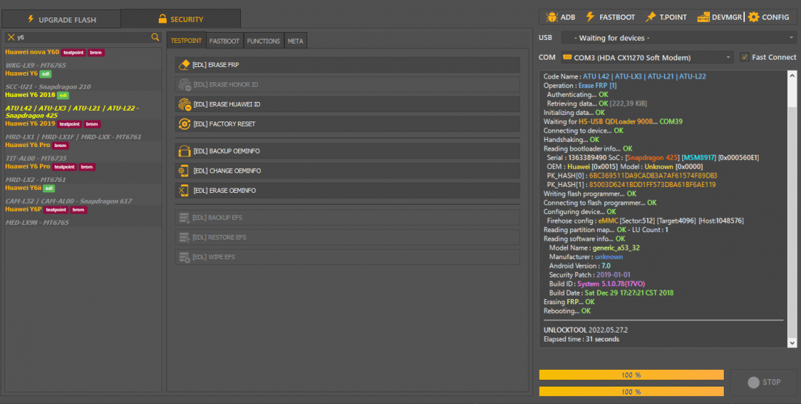Click the y6 search field

pyautogui.click(x=82, y=37)
